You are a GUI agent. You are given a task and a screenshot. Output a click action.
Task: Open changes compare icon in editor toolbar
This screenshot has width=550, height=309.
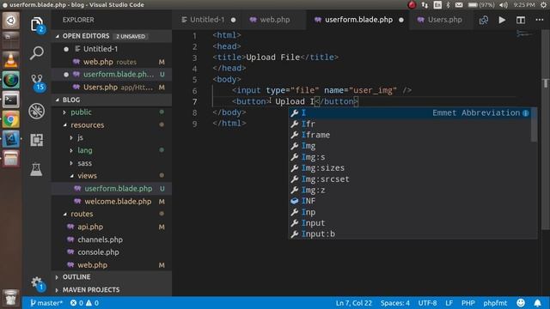pos(484,20)
